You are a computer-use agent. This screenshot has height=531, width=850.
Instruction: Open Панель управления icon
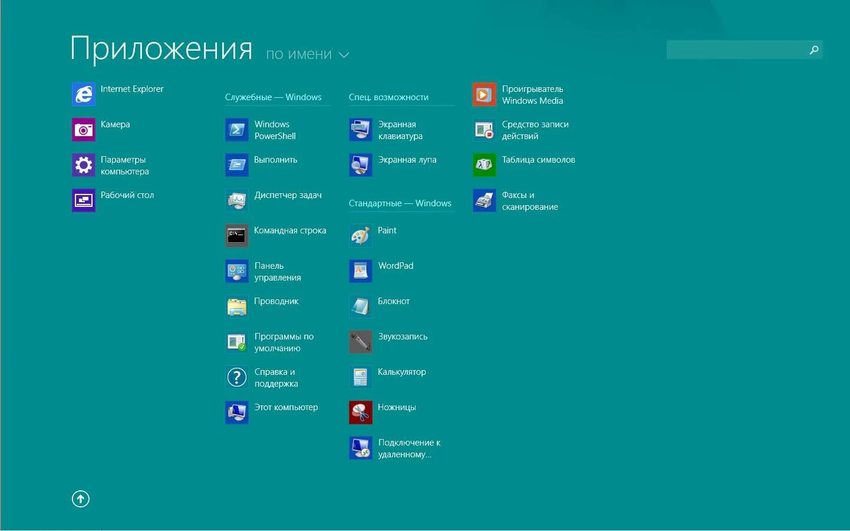coord(237,271)
